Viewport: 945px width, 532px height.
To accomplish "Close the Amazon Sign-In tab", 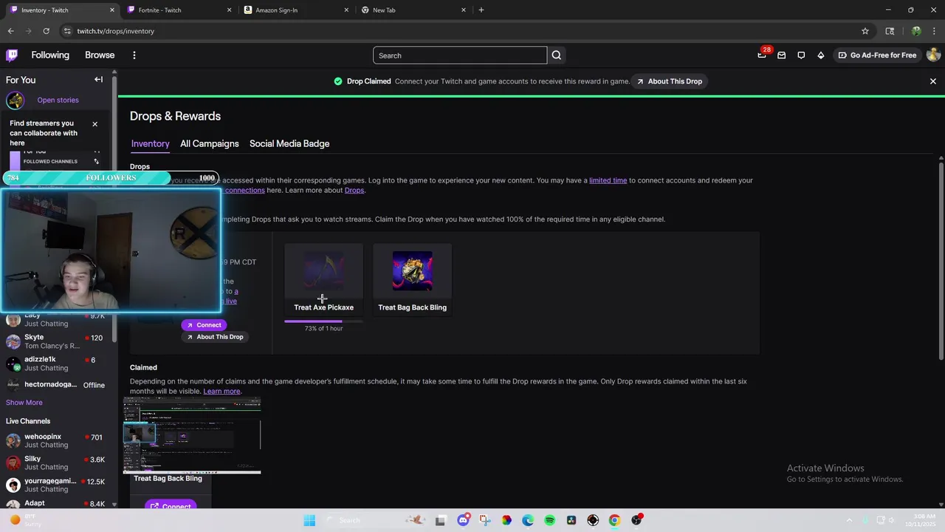I will pos(346,10).
